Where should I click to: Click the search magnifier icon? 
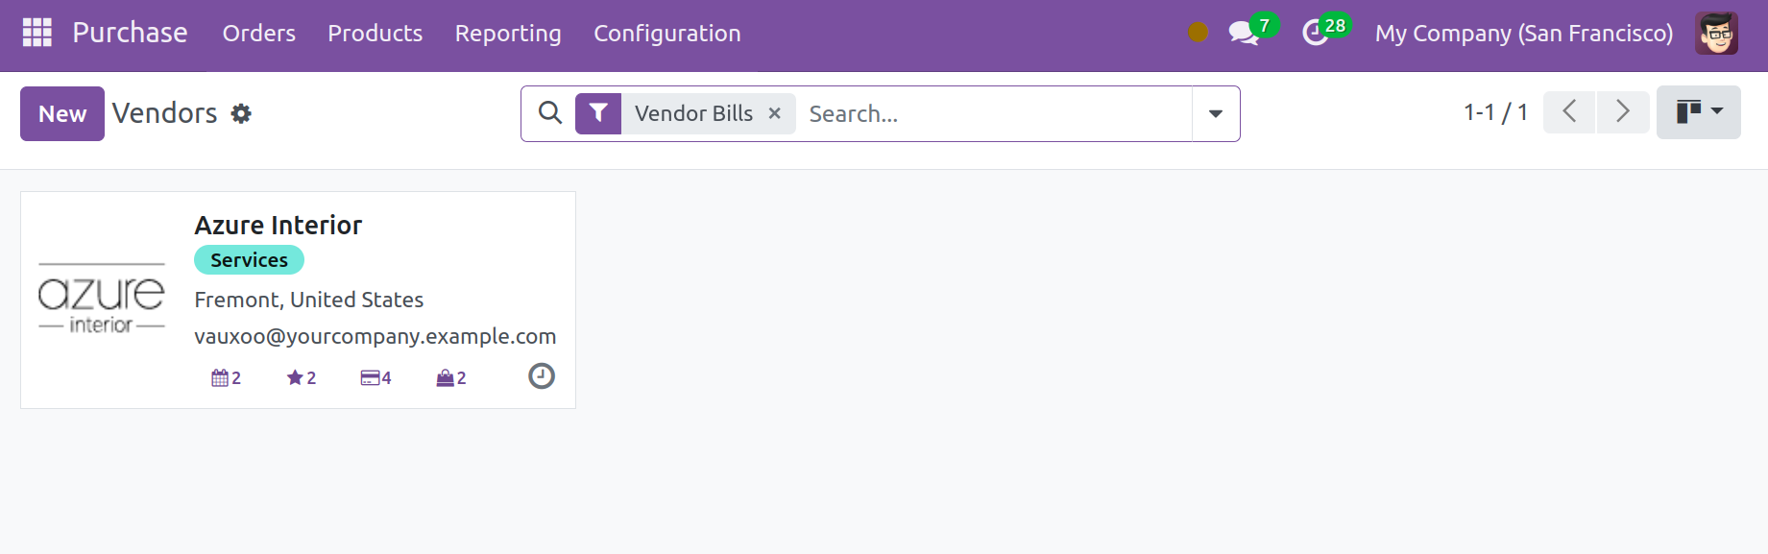(x=550, y=113)
